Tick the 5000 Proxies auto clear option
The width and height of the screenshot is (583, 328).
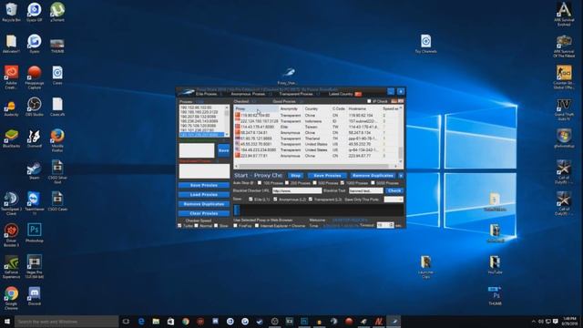pos(373,183)
